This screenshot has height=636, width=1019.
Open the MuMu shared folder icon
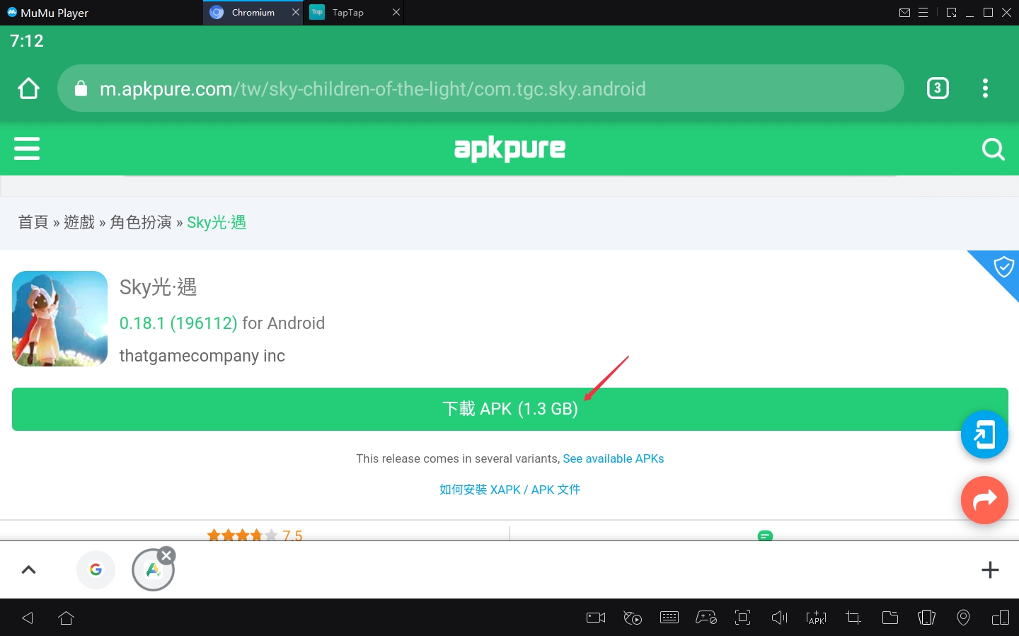tap(890, 618)
